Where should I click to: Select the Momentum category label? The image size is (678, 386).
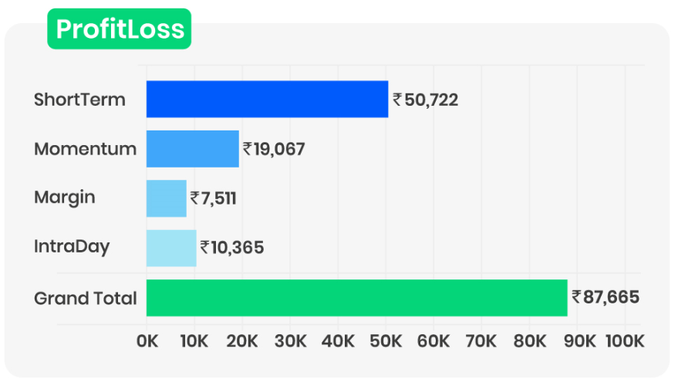85,149
